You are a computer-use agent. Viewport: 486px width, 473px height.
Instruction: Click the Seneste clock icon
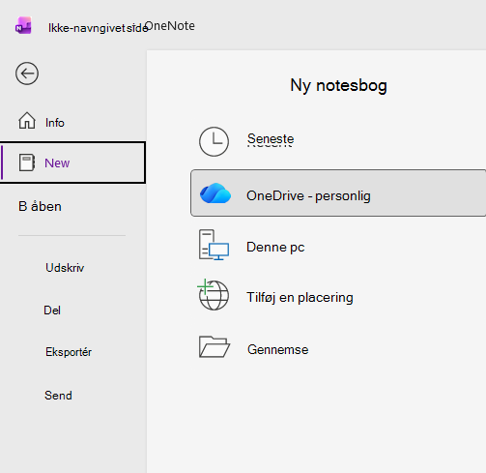[214, 141]
